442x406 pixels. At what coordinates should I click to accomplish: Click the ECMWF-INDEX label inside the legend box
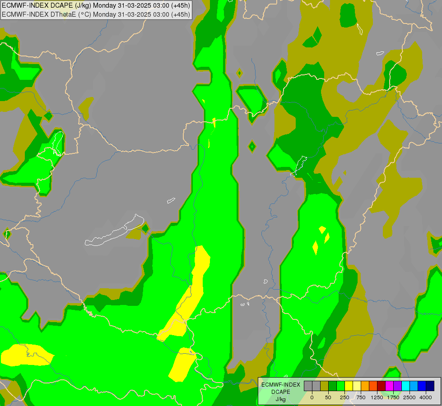tap(281, 385)
